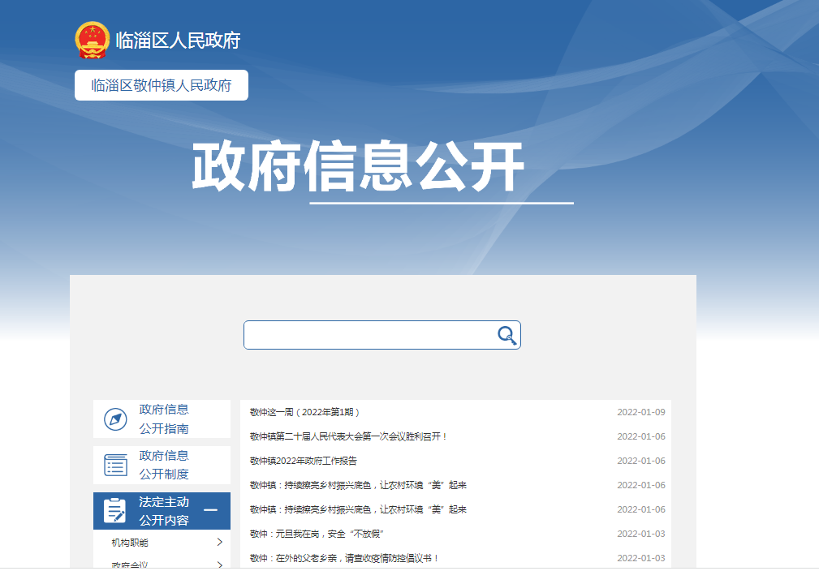Open the 第二十届人民代表大会 news article

(x=349, y=436)
